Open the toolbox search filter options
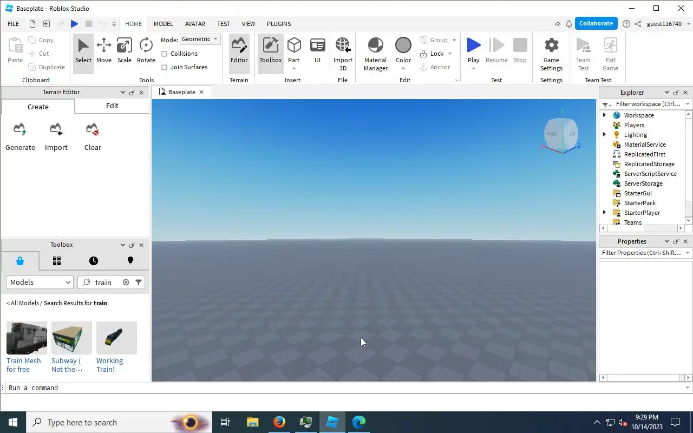693x433 pixels. point(139,282)
